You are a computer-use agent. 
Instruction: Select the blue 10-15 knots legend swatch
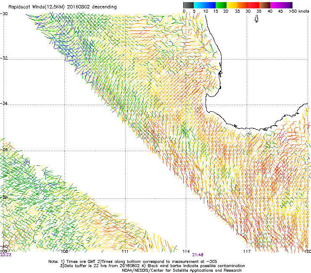(x=210, y=5)
